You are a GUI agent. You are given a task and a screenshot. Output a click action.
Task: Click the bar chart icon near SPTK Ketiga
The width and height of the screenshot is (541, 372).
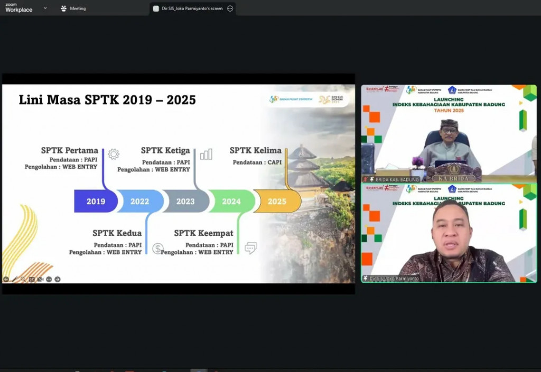click(x=206, y=154)
